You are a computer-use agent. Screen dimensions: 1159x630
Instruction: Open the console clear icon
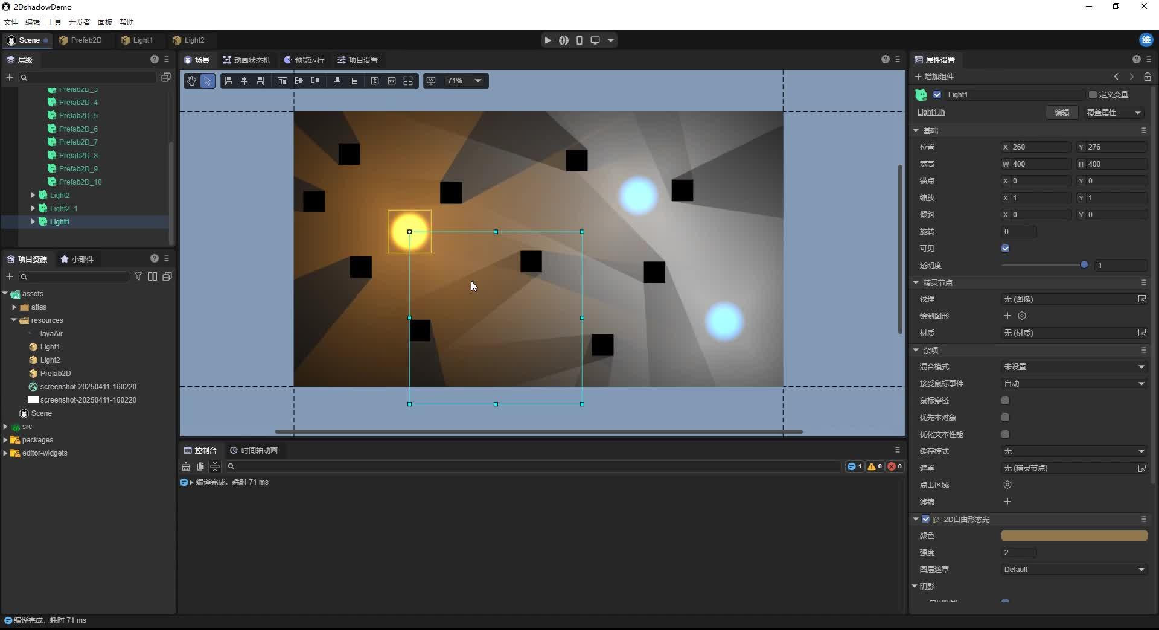pyautogui.click(x=185, y=466)
